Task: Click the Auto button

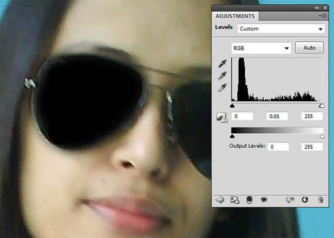Action: [309, 48]
